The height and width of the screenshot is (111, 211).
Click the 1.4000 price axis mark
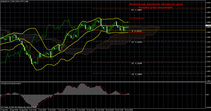(208, 12)
